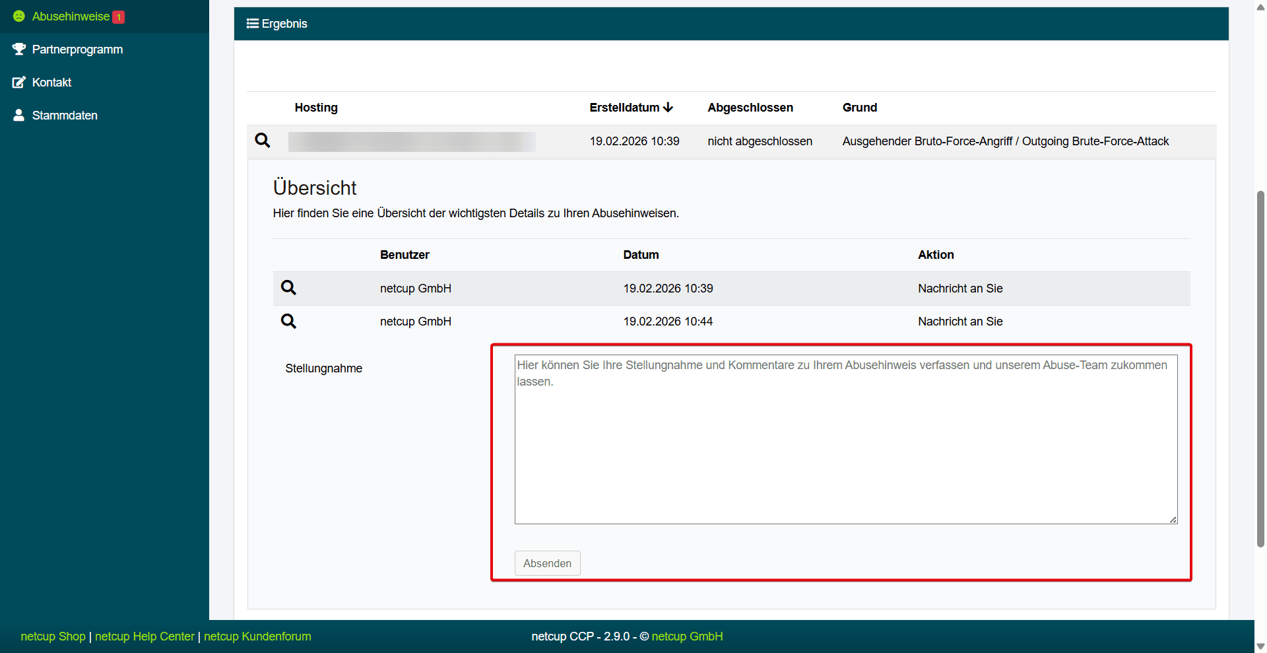The width and height of the screenshot is (1267, 653).
Task: Click the 'nicht abgeschlossen' status cell
Action: (x=760, y=141)
